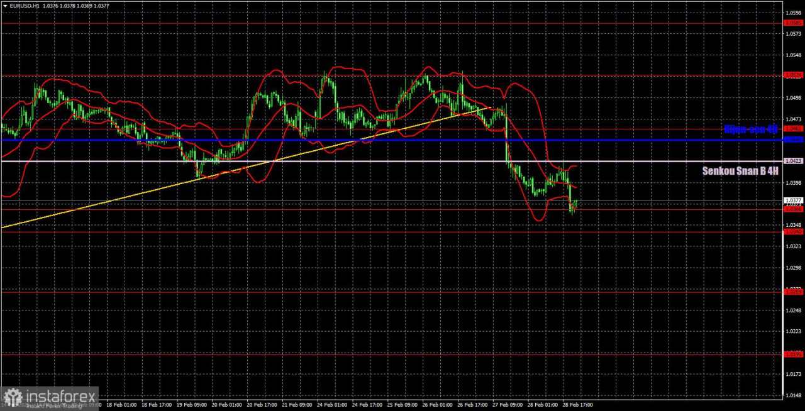Select the thick blue Kijun-sen horizontal line
This screenshot has width=805, height=411.
coord(391,140)
